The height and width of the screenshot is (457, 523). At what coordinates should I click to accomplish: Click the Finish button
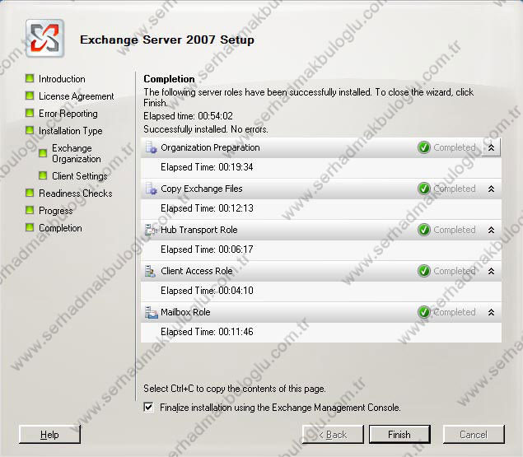[399, 434]
